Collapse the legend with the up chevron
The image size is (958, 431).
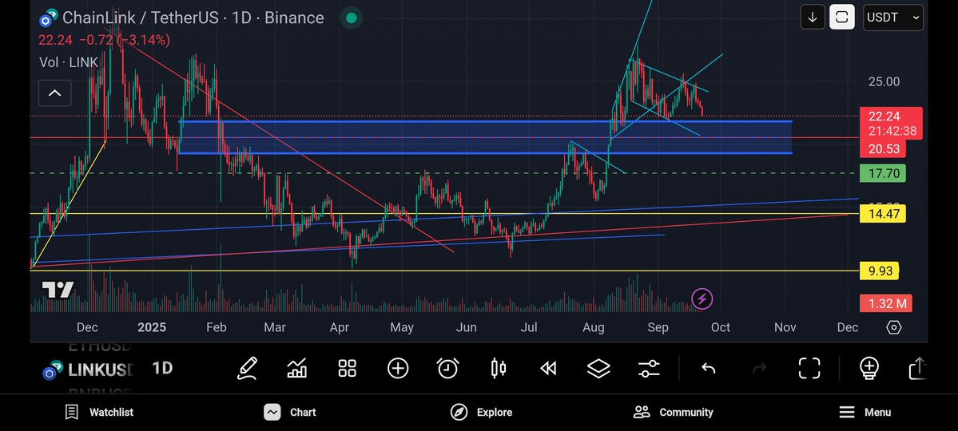tap(55, 93)
